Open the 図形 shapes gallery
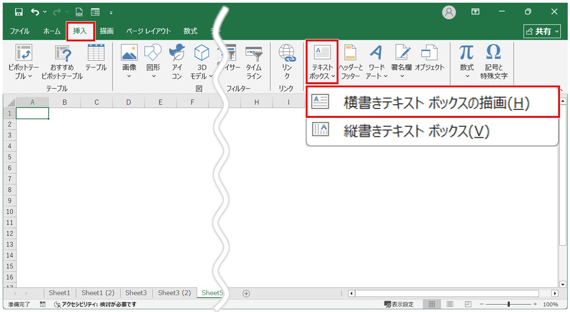This screenshot has width=570, height=312. [x=153, y=62]
